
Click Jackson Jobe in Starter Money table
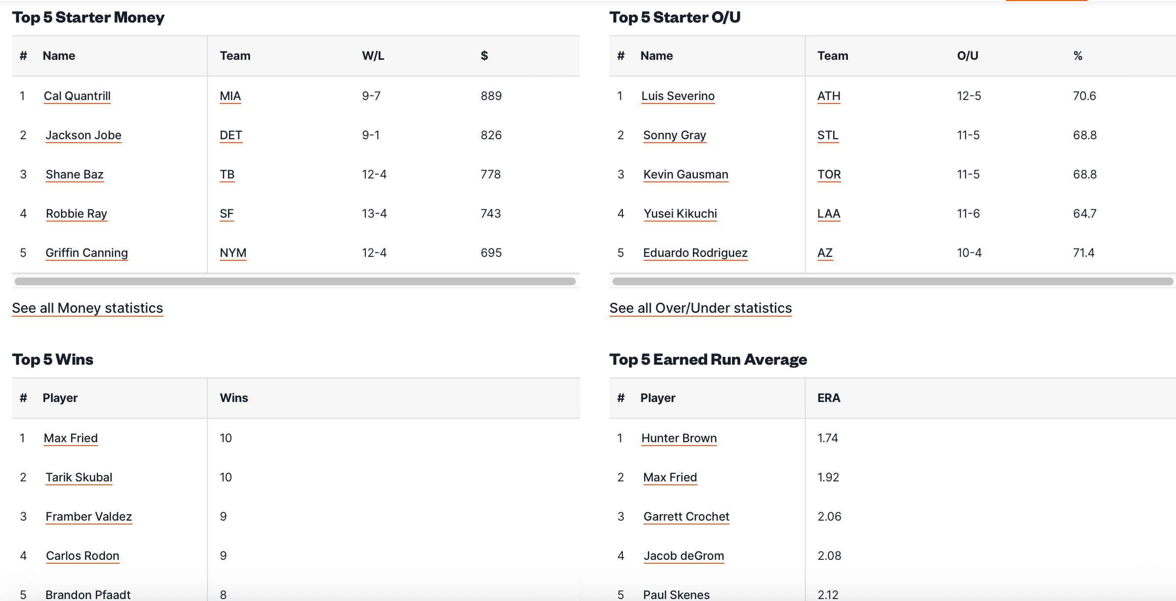(x=83, y=135)
